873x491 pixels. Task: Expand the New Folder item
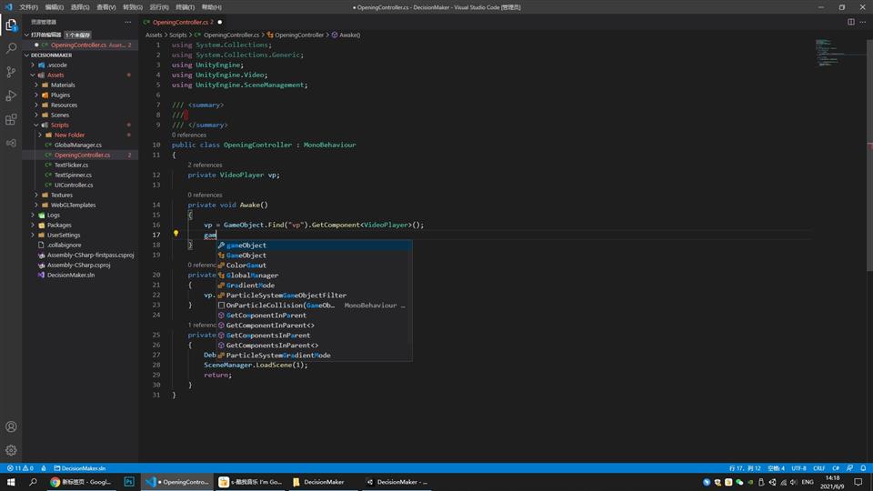click(40, 135)
